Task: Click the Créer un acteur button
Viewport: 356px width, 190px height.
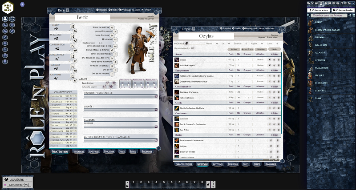Action: 319,10
